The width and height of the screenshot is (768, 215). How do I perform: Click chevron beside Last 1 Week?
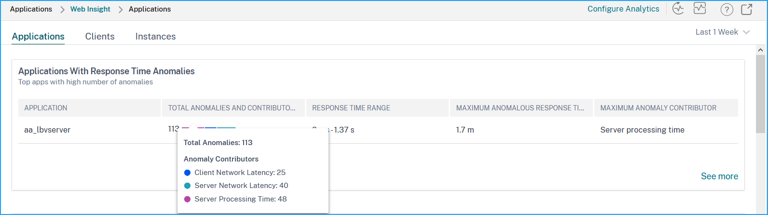[746, 32]
